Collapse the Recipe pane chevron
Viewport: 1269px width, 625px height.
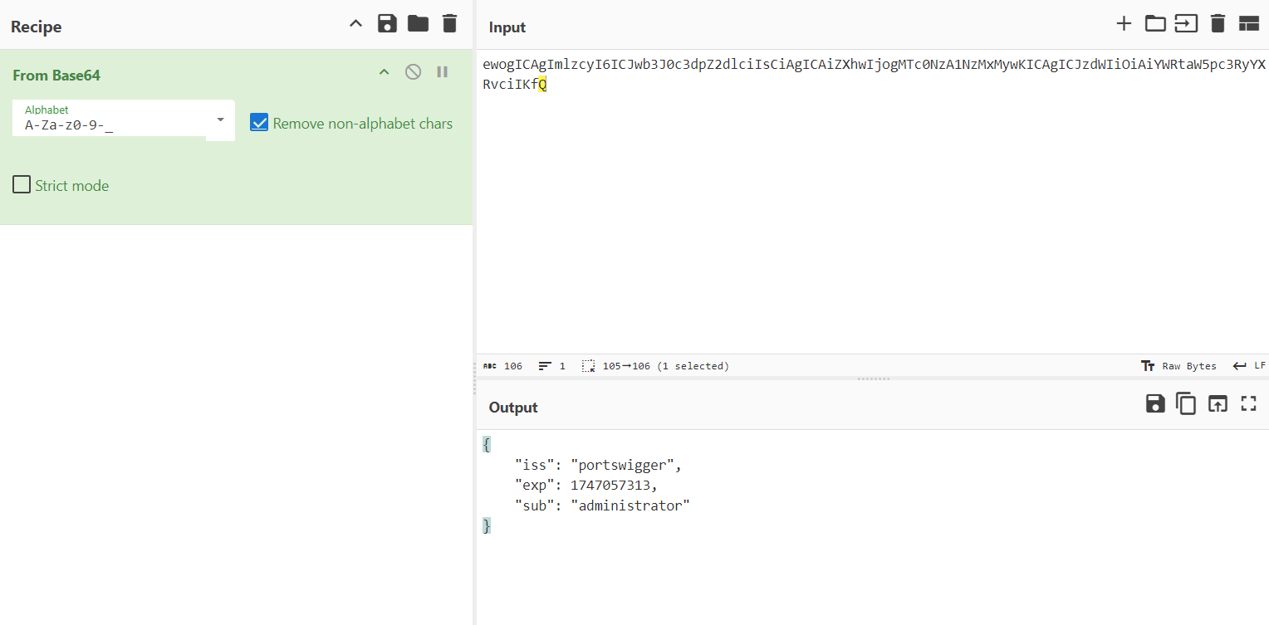pyautogui.click(x=355, y=24)
